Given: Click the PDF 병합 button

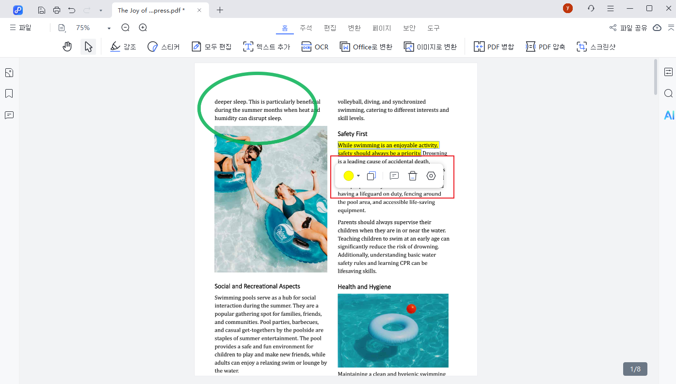Looking at the screenshot, I should pyautogui.click(x=494, y=46).
